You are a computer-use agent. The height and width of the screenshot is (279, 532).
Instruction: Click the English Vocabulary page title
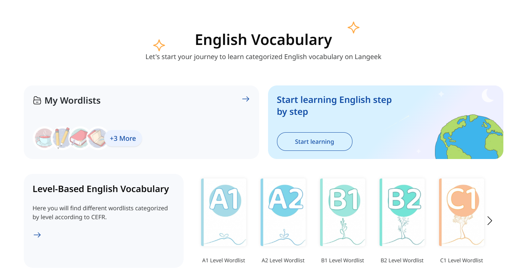264,40
